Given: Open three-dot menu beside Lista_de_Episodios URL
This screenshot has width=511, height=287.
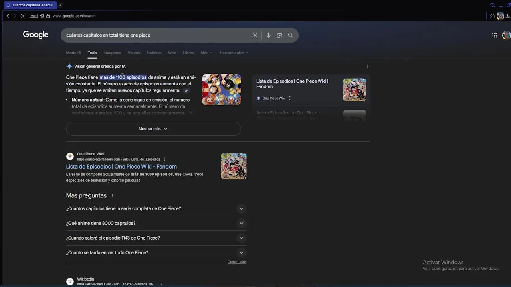Looking at the screenshot, I should 164,159.
